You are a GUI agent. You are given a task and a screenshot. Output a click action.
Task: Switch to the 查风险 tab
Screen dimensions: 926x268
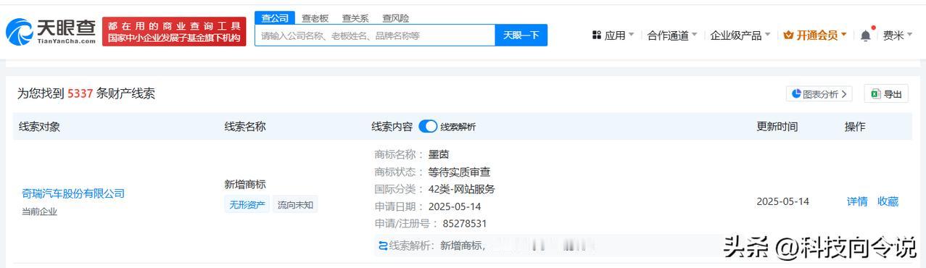pos(396,18)
